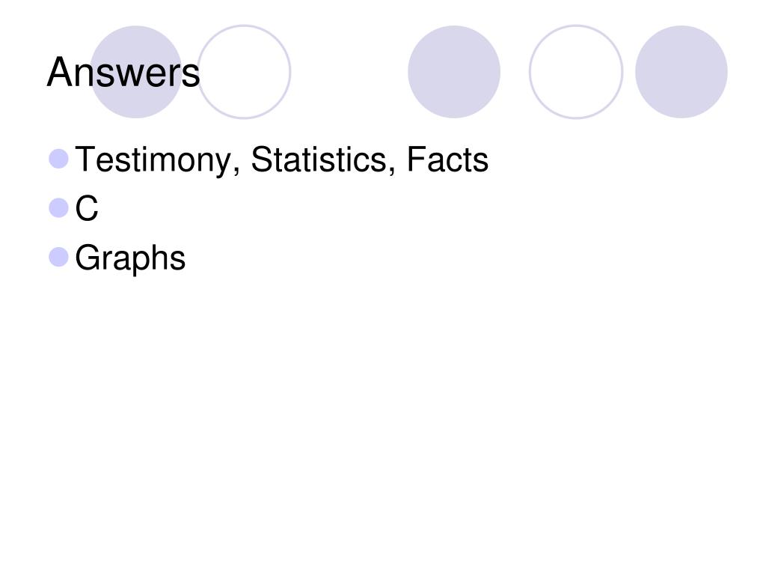This screenshot has height=575, width=766.
Task: Click the word Facts
Action: (x=447, y=159)
